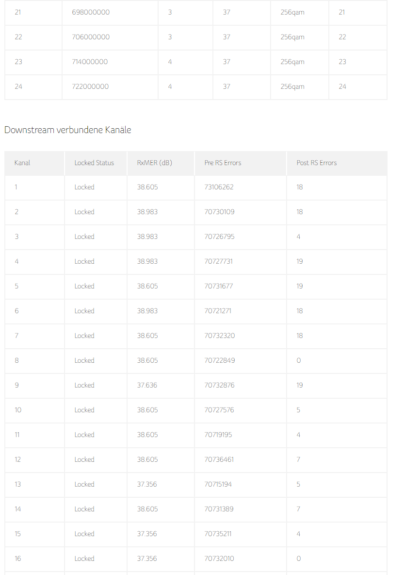Click Pre RS Errors value 70736461
Viewport: 405px width, 575px height.
coord(219,459)
